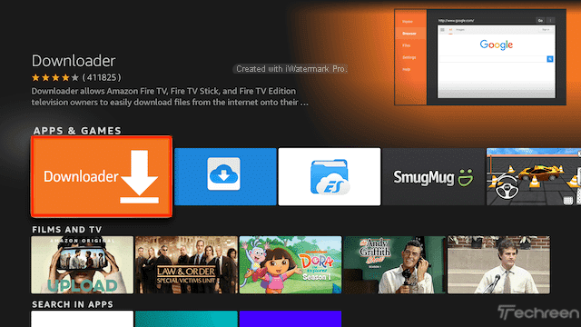Select the teal Search in Apps tile
This screenshot has height=327, width=581.
(186, 319)
